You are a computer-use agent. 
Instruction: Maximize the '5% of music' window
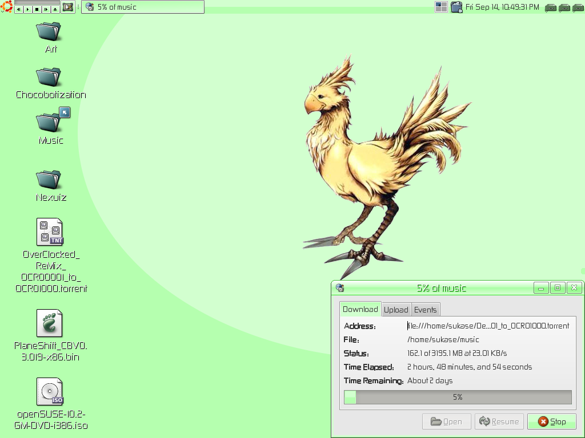click(x=558, y=288)
